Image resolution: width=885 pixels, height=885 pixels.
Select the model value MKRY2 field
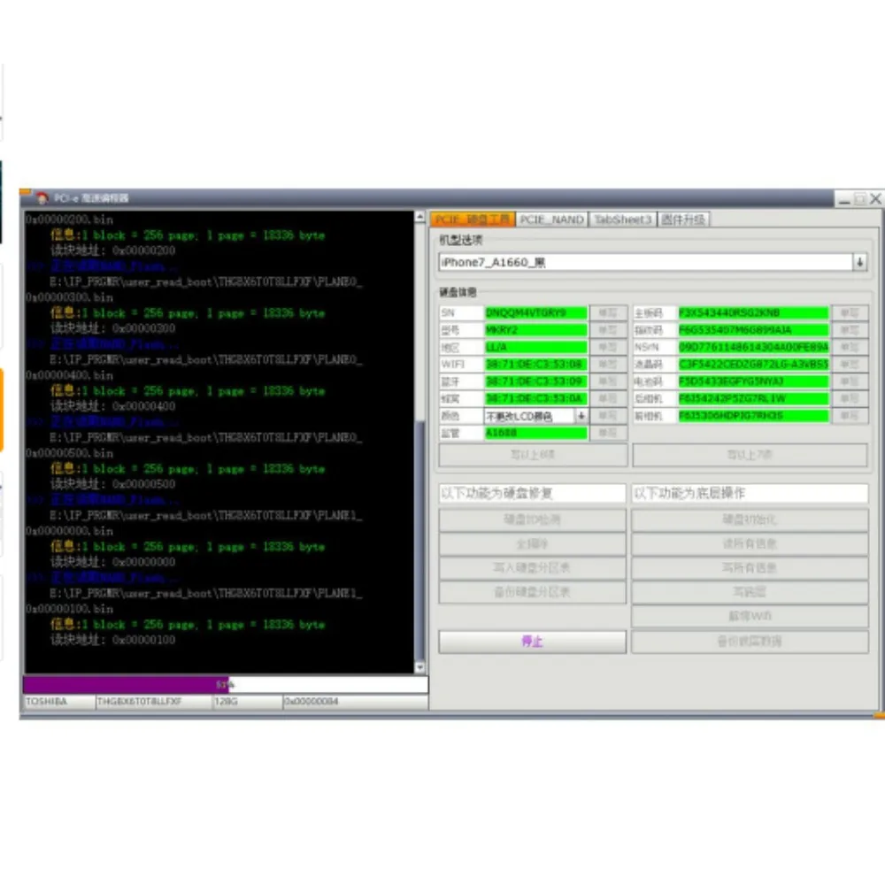click(536, 329)
